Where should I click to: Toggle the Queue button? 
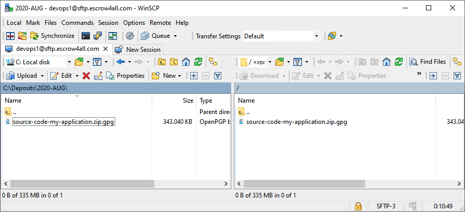[156, 36]
